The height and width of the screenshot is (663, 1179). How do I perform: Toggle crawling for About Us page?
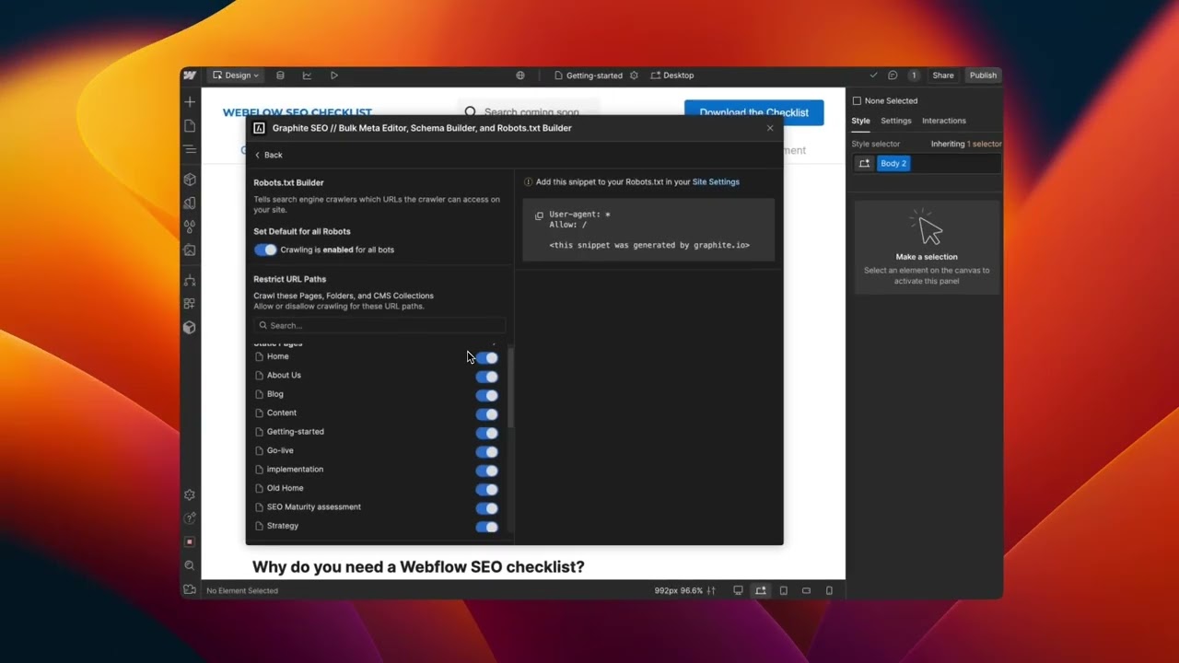[486, 377]
